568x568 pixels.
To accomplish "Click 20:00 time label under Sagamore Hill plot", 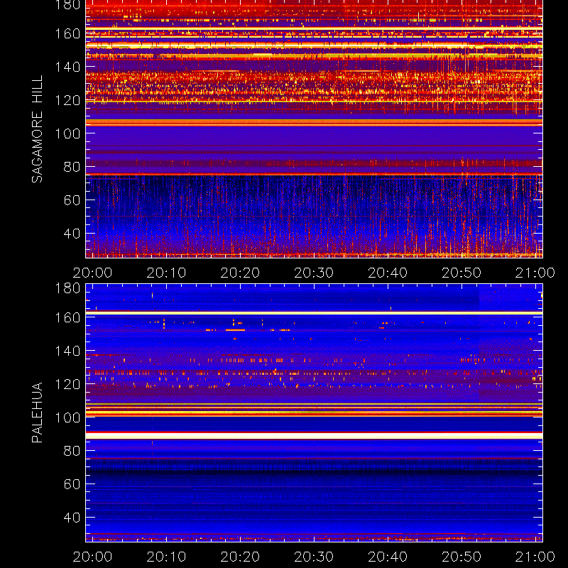I will [x=93, y=273].
